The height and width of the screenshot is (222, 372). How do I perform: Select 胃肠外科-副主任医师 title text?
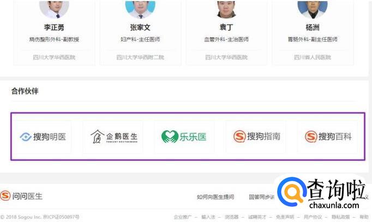click(x=313, y=39)
